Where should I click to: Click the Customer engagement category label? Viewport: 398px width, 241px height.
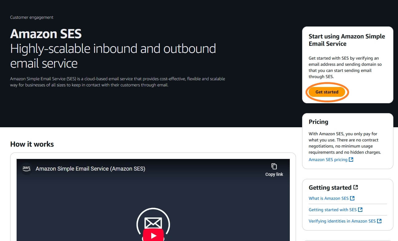(x=32, y=18)
